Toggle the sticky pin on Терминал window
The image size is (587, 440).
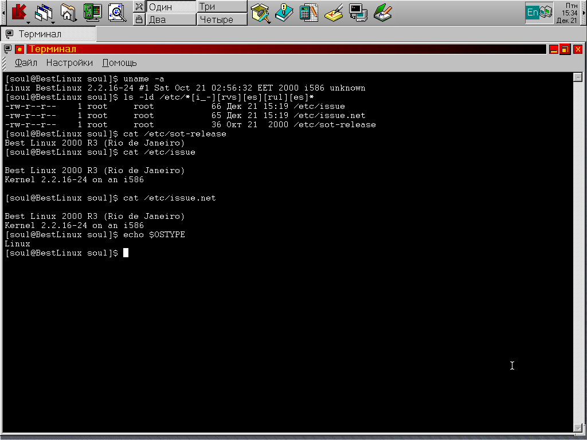pyautogui.click(x=19, y=49)
